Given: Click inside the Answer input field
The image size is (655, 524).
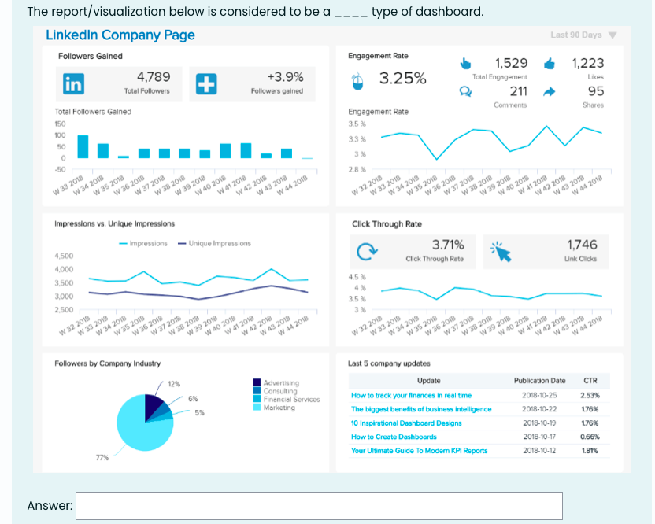Looking at the screenshot, I should pyautogui.click(x=315, y=506).
